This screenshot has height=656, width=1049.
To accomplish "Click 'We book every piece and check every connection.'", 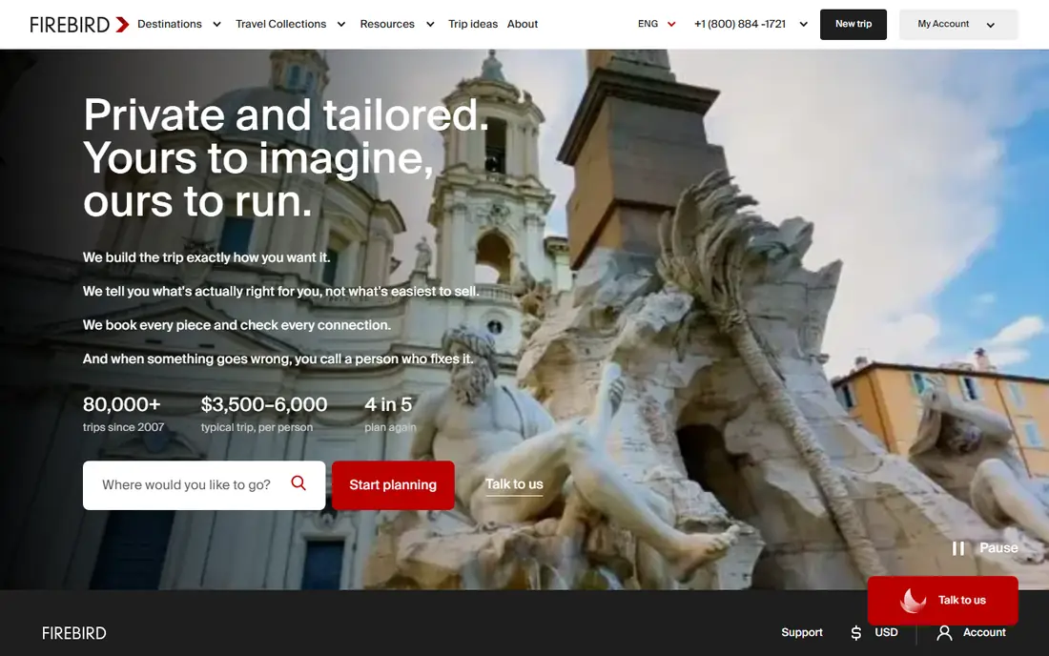I will point(237,325).
